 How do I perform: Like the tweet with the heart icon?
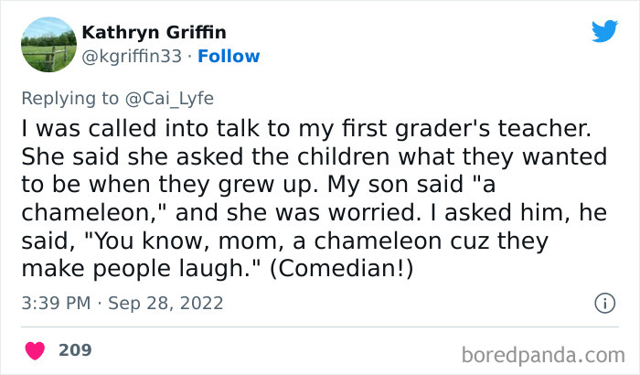coord(37,350)
